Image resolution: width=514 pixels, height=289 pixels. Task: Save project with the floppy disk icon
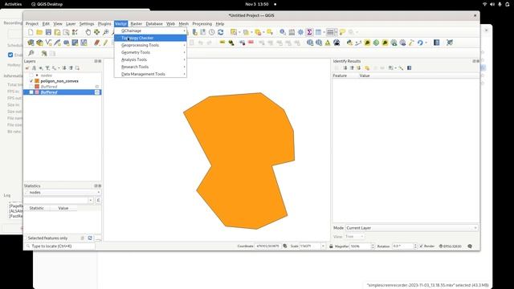48,32
